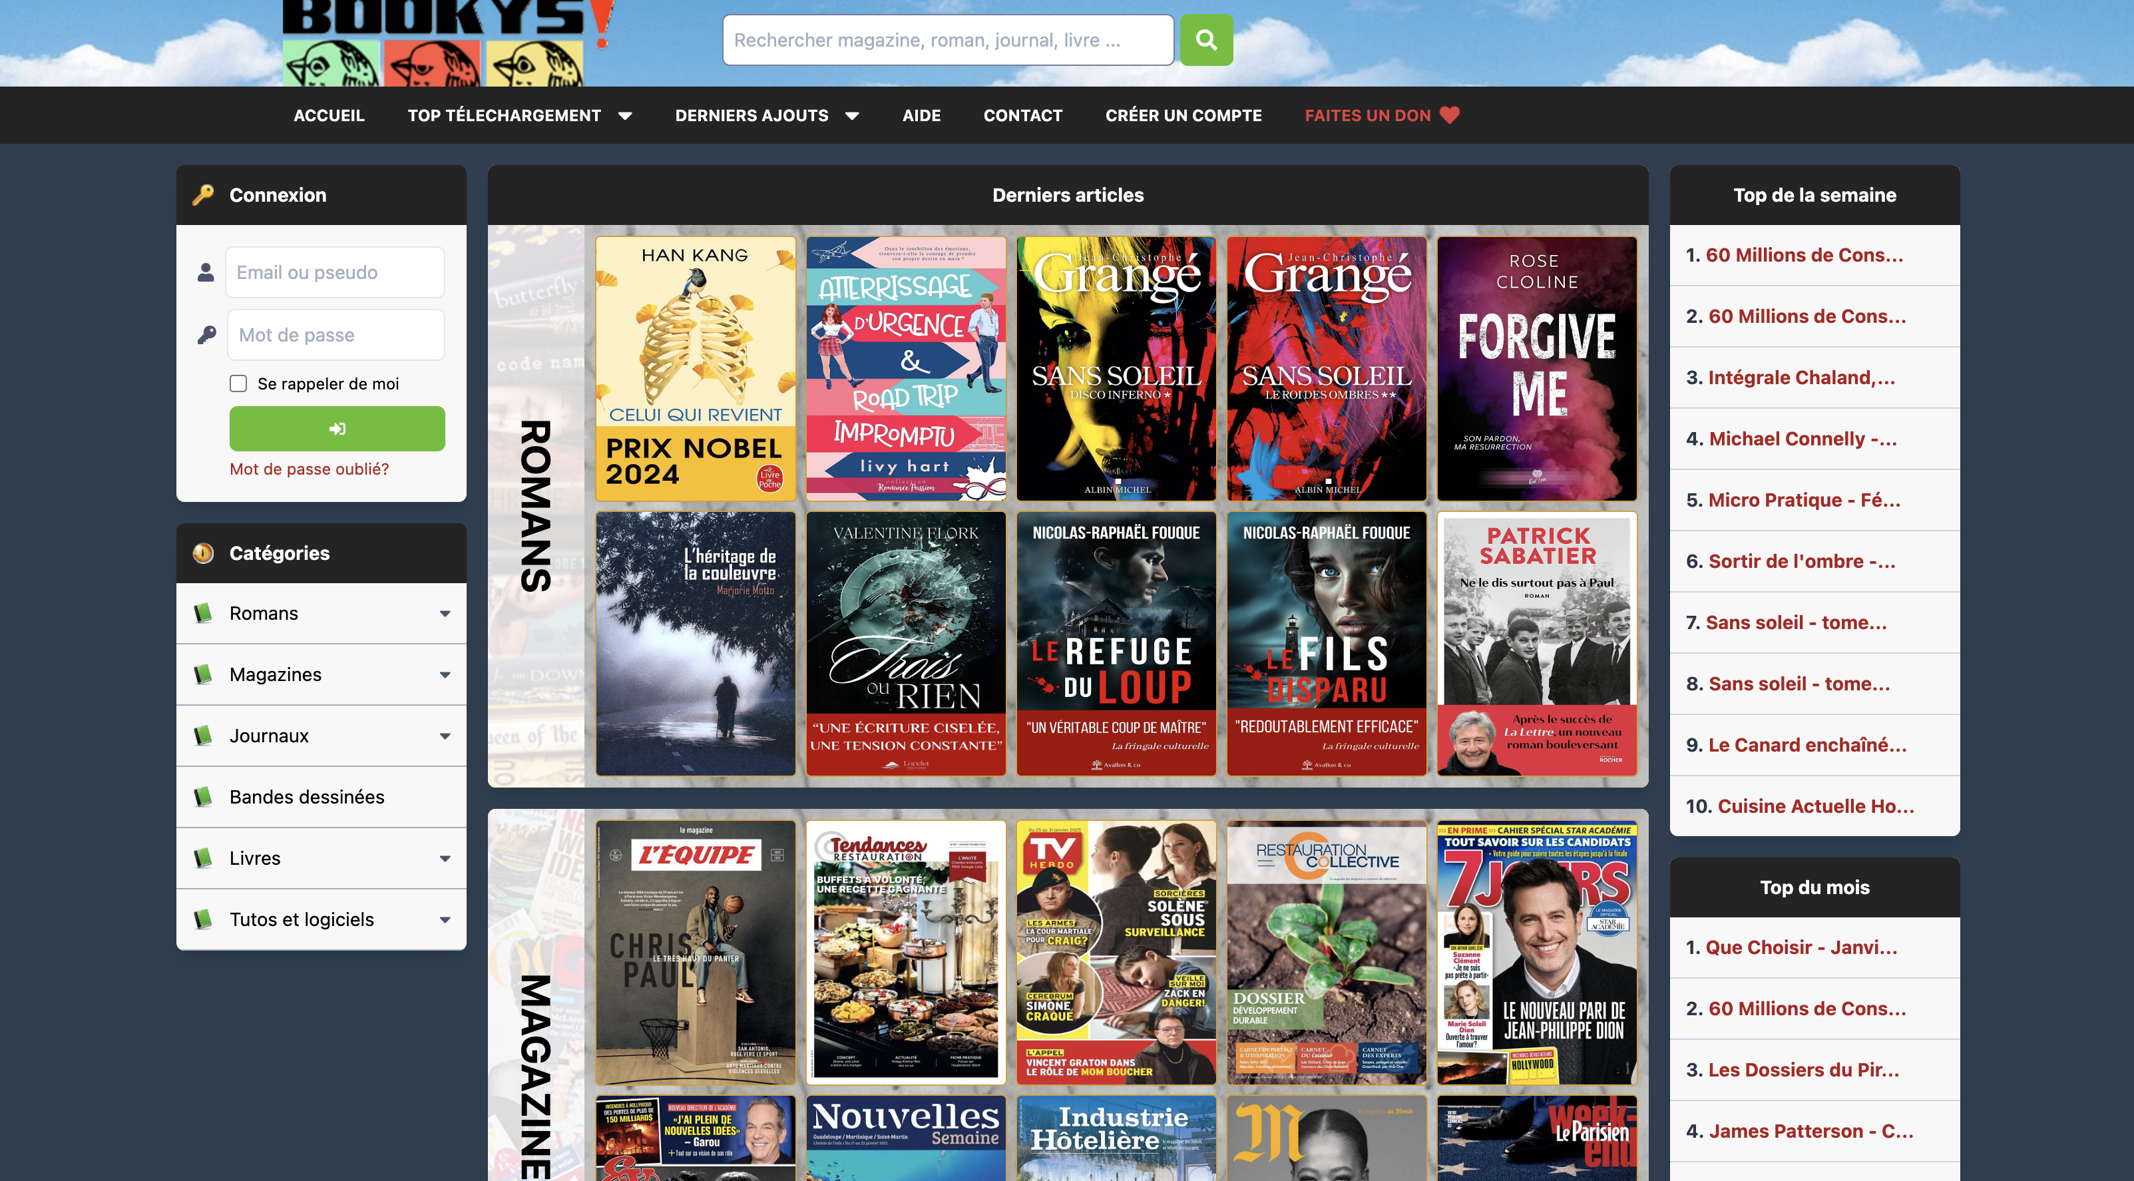Image resolution: width=2134 pixels, height=1181 pixels.
Task: Click the clock icon in the Catégories header
Action: [203, 553]
